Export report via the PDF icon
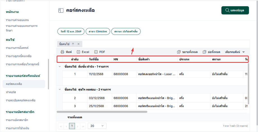The width and height of the screenshot is (258, 132). pos(96,52)
